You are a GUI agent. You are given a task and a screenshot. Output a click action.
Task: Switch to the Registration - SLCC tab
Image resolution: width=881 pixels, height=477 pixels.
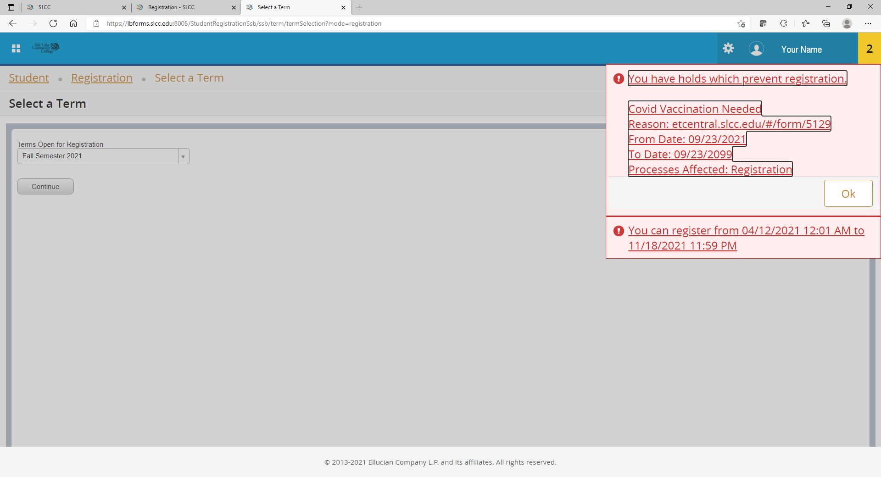pos(184,7)
